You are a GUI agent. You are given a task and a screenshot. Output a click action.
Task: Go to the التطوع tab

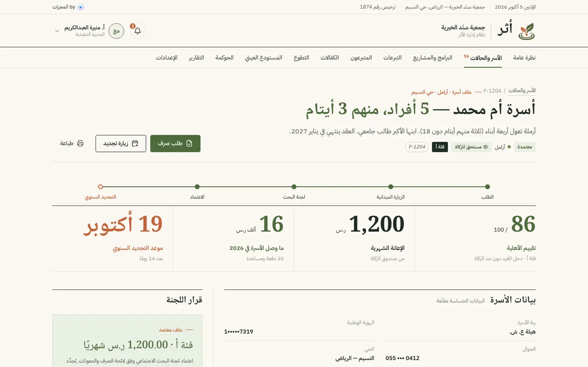[x=301, y=58]
